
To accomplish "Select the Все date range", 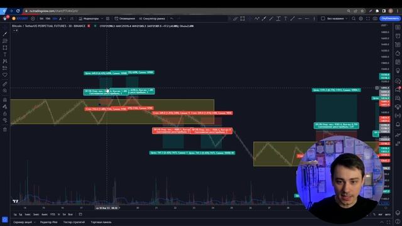I will point(70,215).
